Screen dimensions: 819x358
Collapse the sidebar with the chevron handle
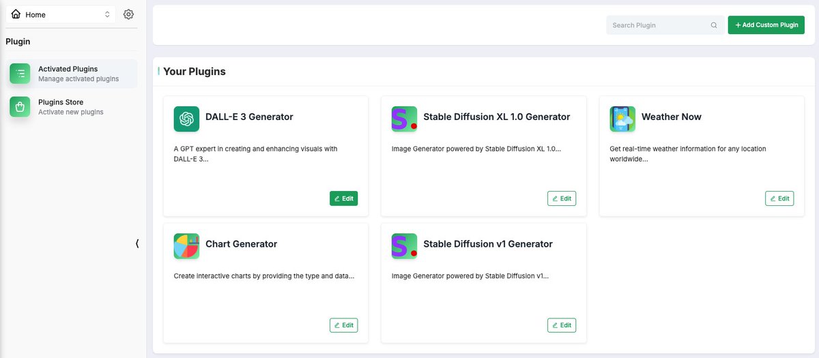[x=137, y=243]
